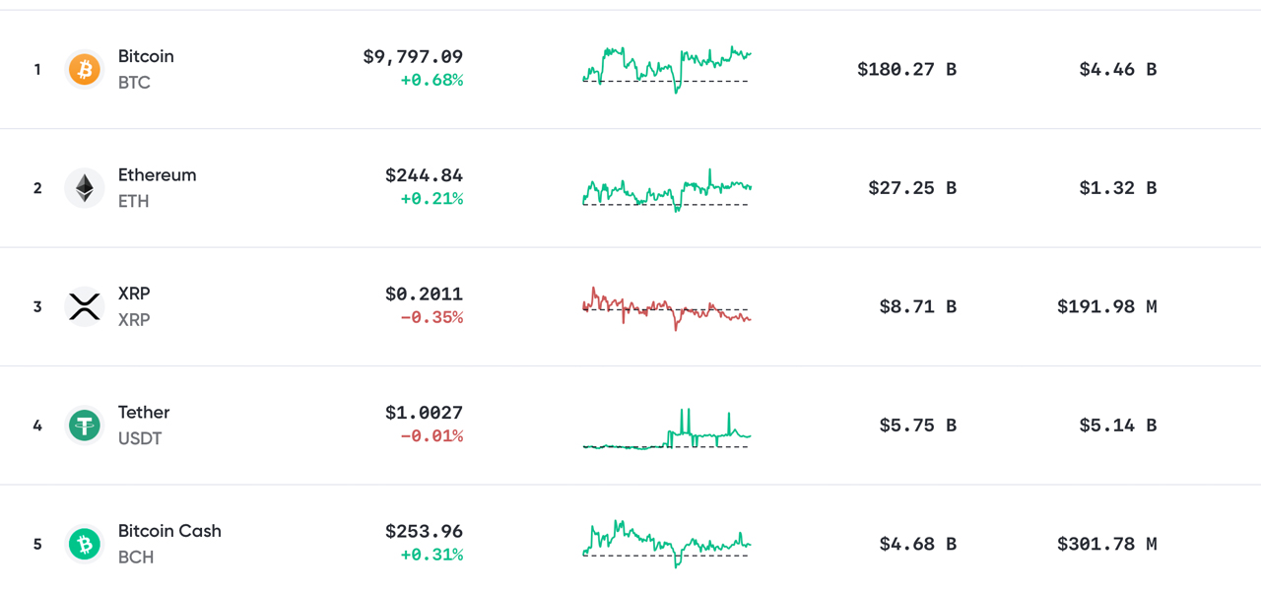Screen dimensions: 1261x591
Task: Open the Bitcoin Cash name link
Action: pyautogui.click(x=169, y=531)
